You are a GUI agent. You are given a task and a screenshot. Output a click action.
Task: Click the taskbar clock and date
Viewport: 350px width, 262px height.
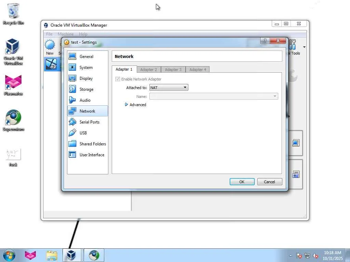tap(333, 255)
